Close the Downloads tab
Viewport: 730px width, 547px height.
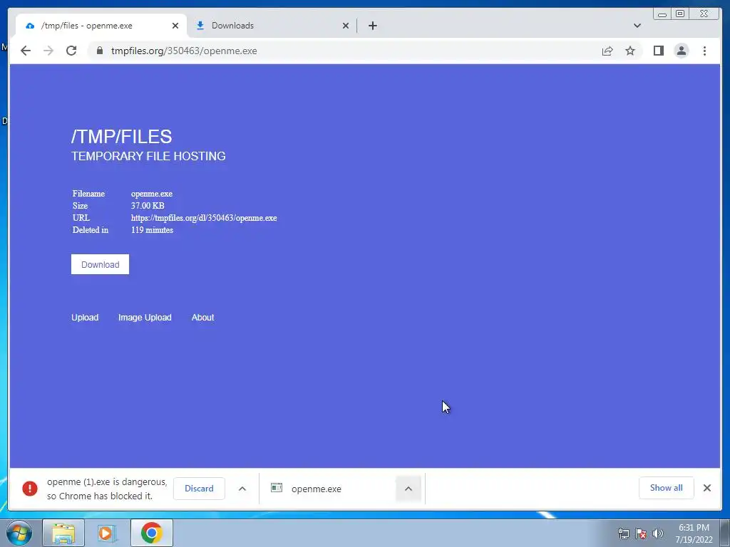click(x=346, y=26)
